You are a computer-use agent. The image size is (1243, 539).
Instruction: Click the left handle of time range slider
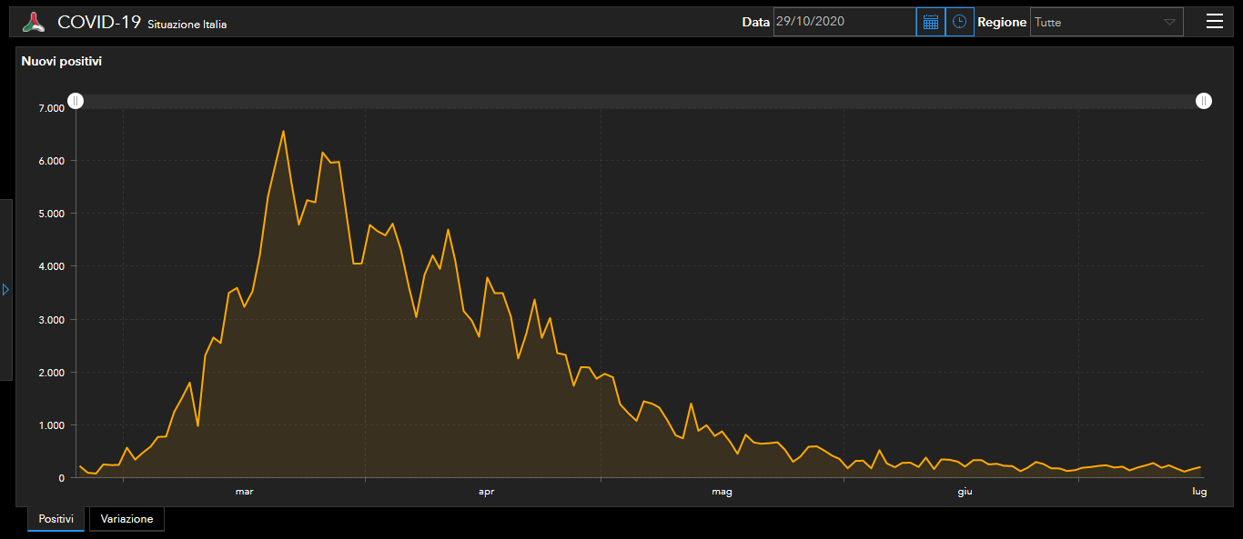tap(76, 101)
